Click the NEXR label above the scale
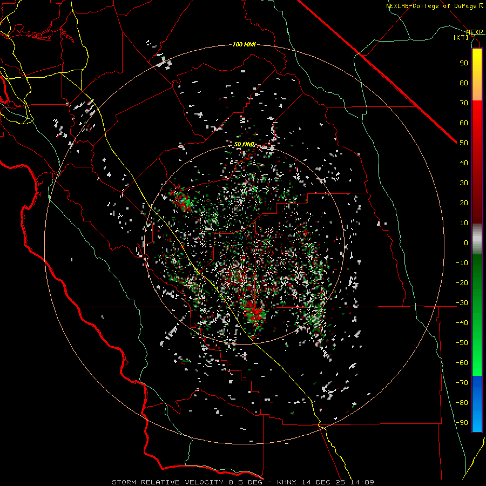The image size is (486, 486). (475, 32)
